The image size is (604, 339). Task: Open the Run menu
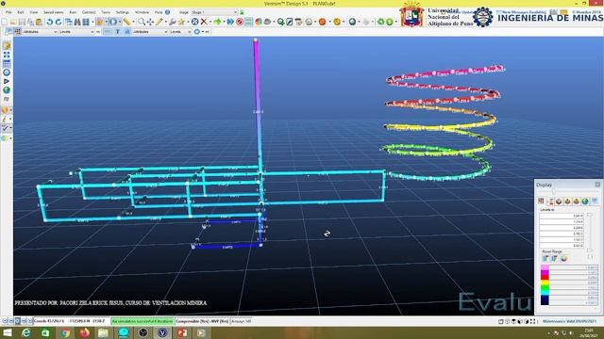(73, 12)
